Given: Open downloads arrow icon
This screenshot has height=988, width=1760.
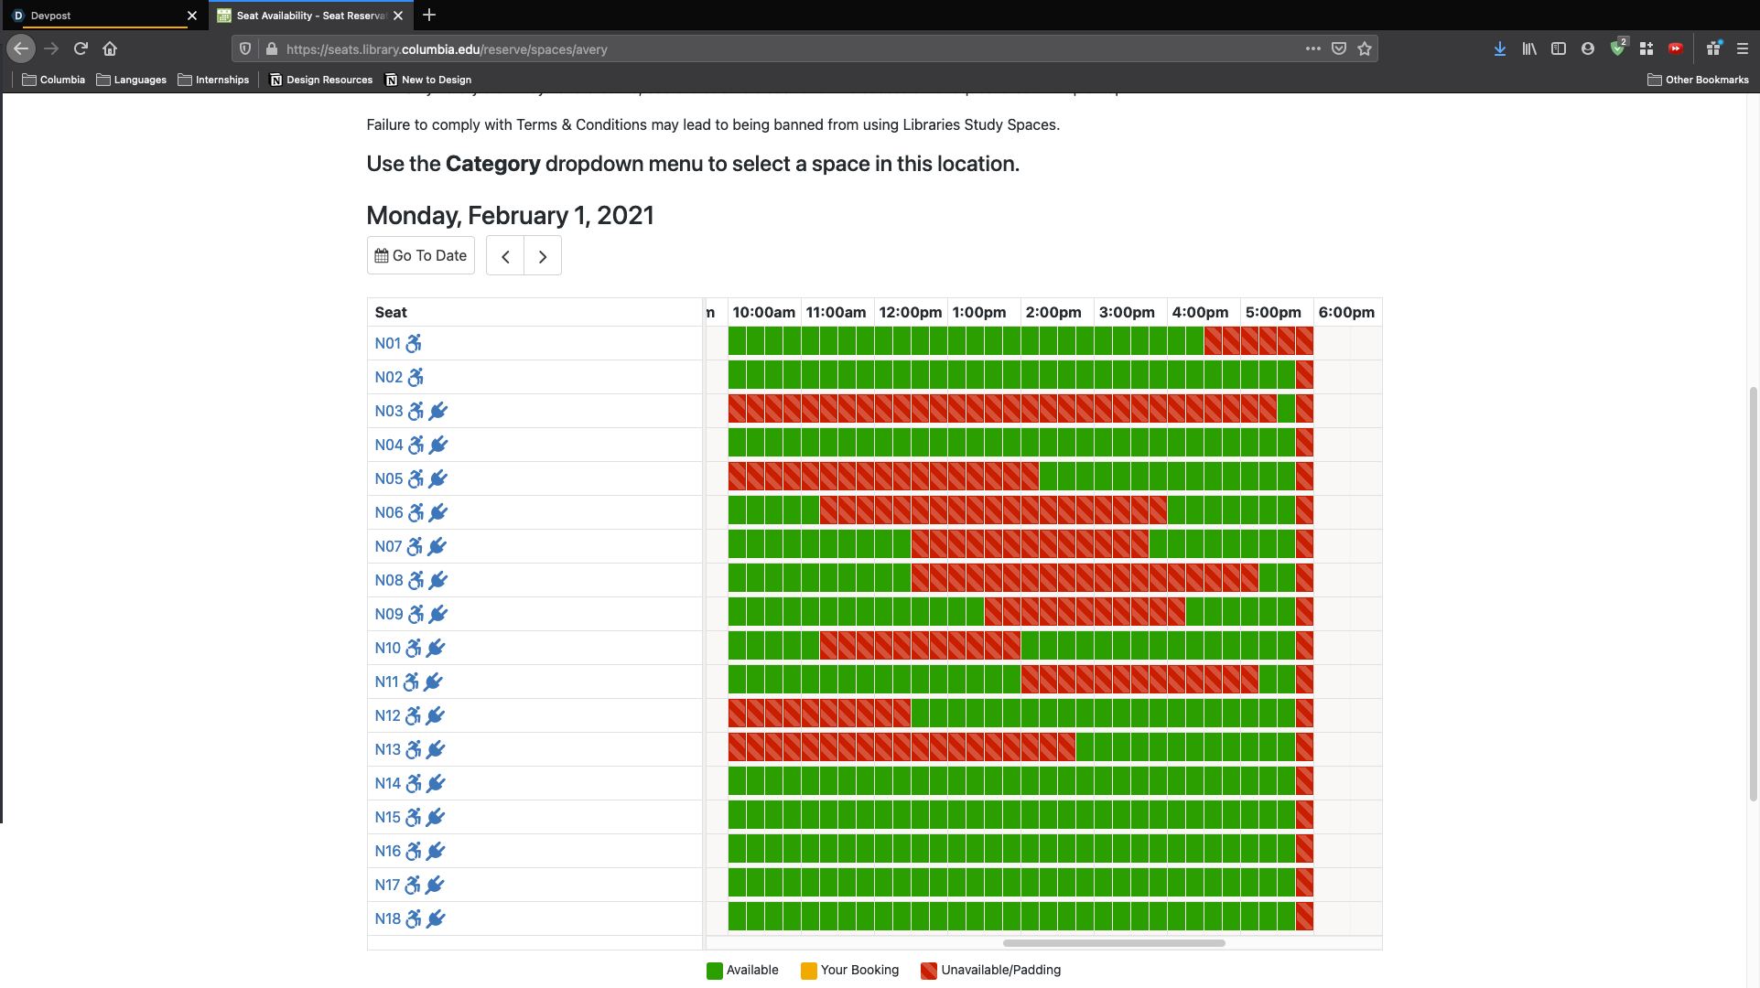Looking at the screenshot, I should point(1499,48).
